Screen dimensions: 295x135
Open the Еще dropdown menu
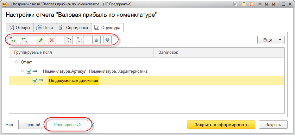click(x=271, y=40)
